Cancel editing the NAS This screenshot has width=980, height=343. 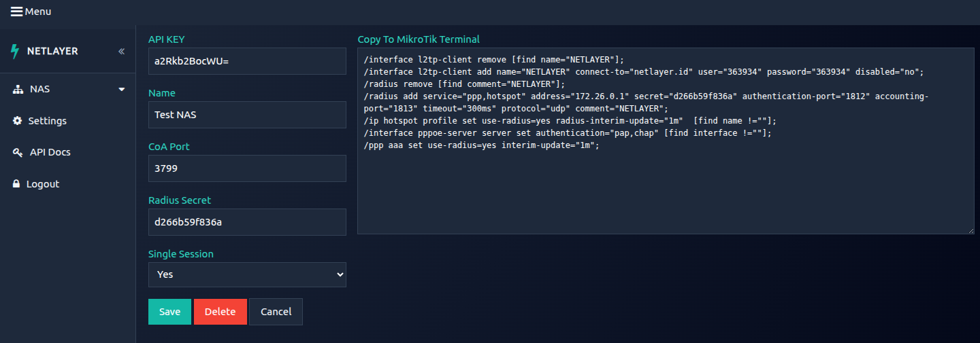point(276,312)
